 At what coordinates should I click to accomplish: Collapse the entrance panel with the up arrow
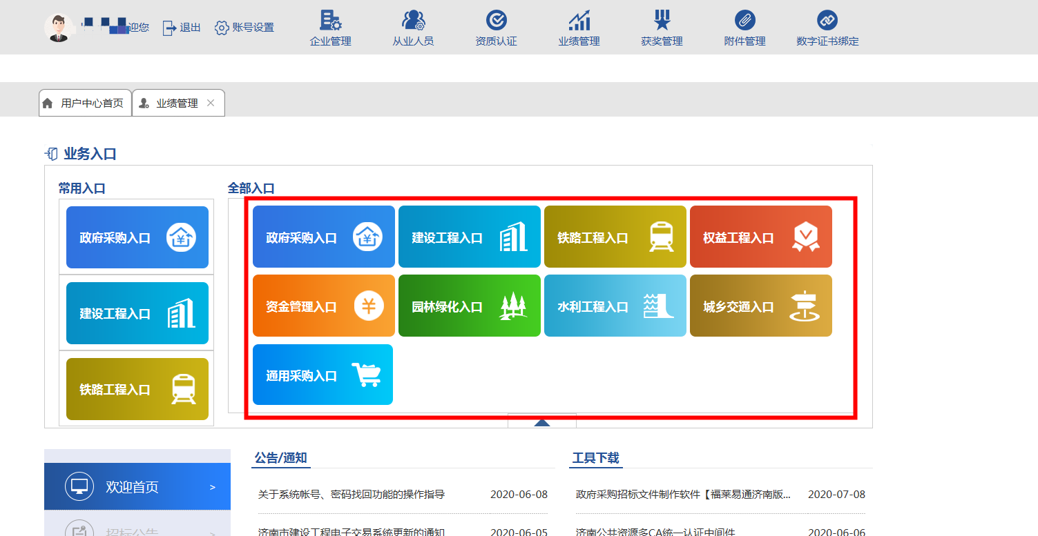point(542,422)
